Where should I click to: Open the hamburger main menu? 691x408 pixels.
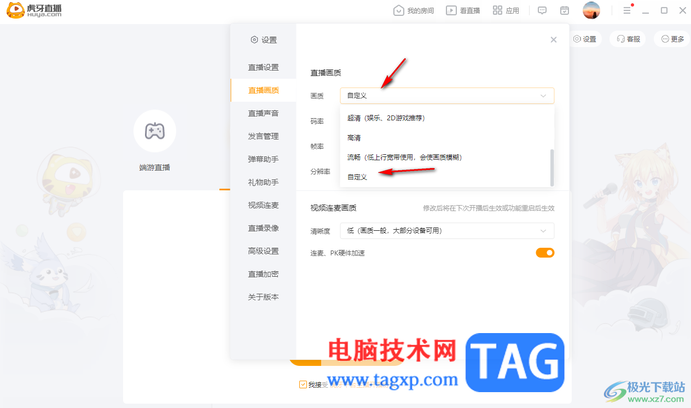click(627, 10)
